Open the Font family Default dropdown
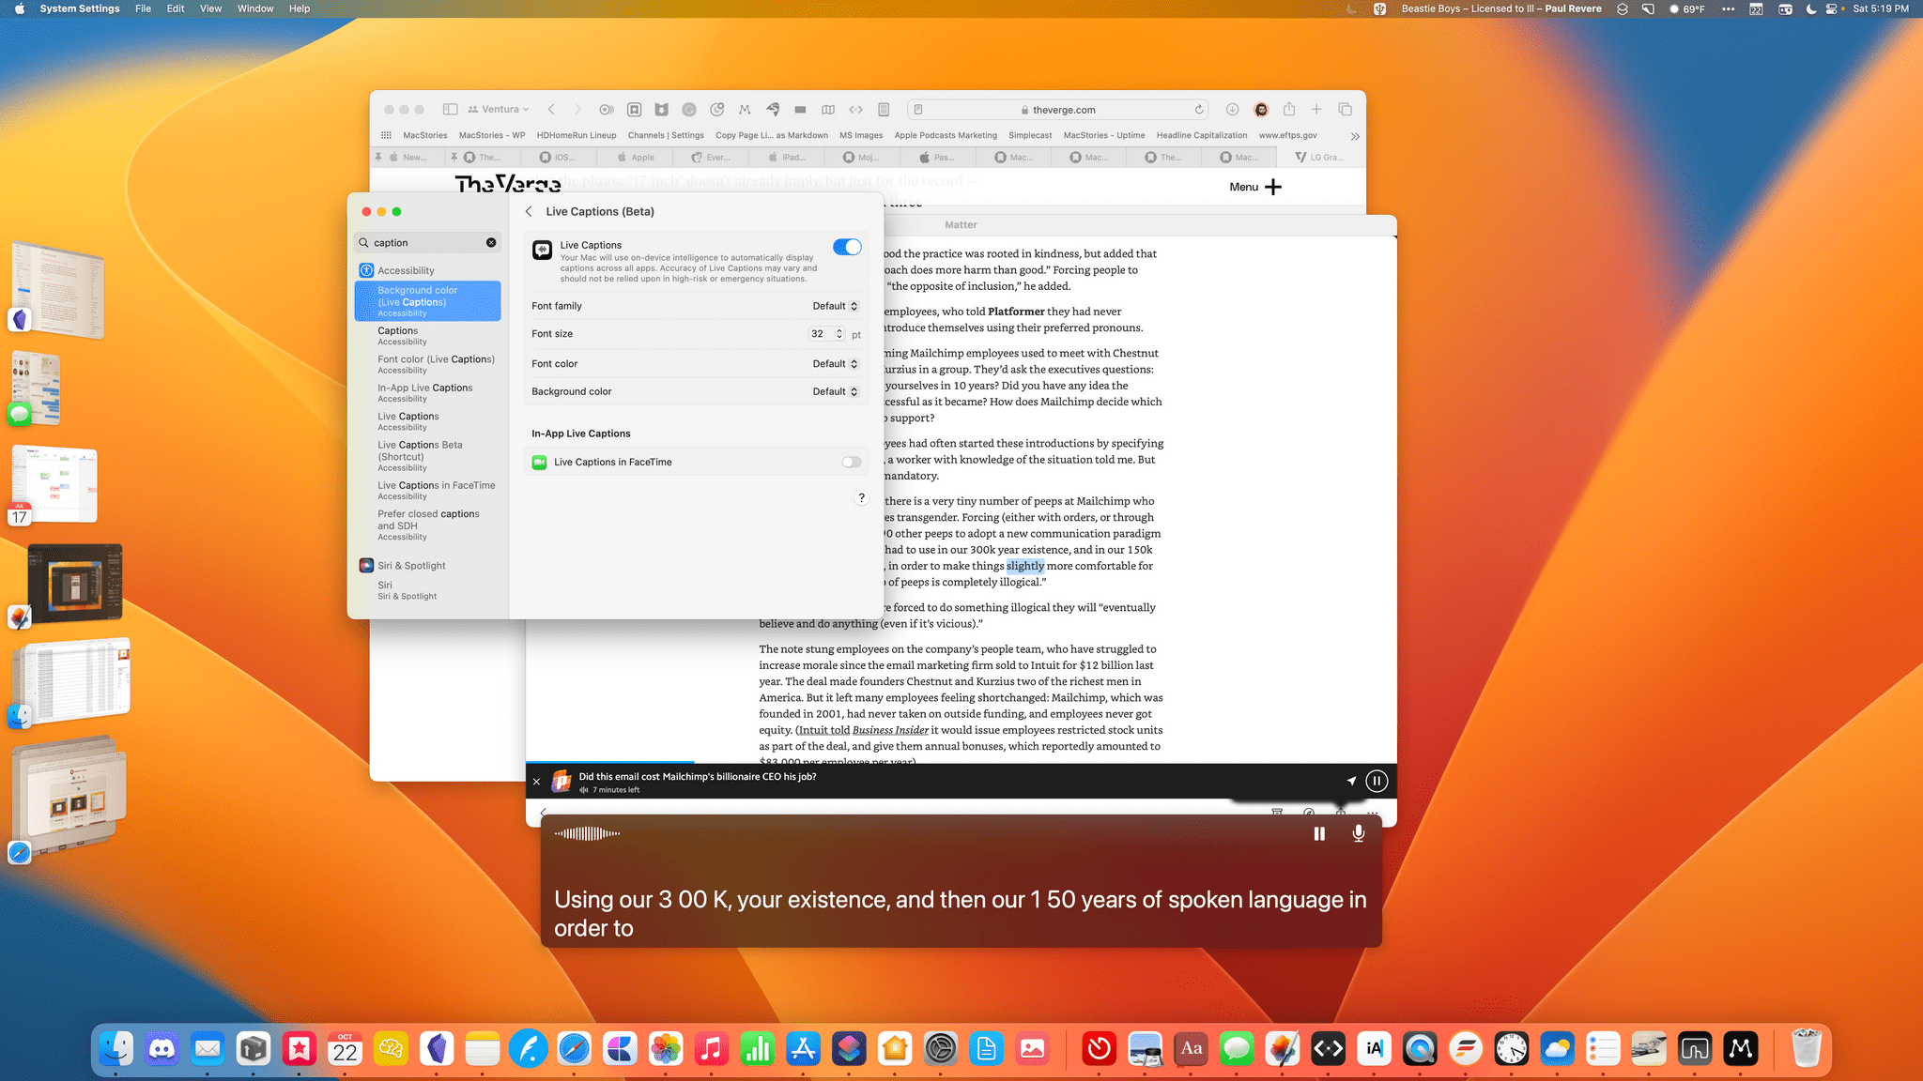1923x1081 pixels. (x=835, y=306)
